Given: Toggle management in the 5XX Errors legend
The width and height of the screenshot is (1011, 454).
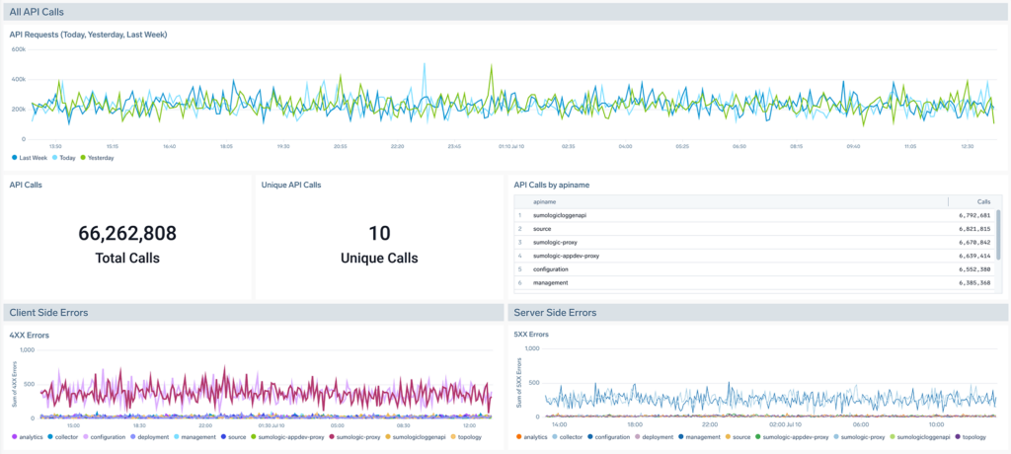Looking at the screenshot, I should pos(702,435).
